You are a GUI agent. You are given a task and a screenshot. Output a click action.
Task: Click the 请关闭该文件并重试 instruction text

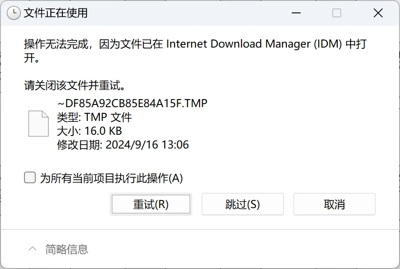pos(74,85)
